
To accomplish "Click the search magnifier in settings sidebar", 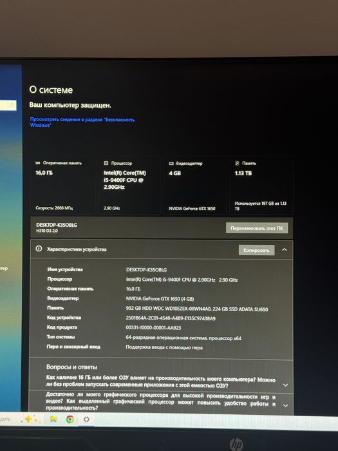I will coord(12,106).
